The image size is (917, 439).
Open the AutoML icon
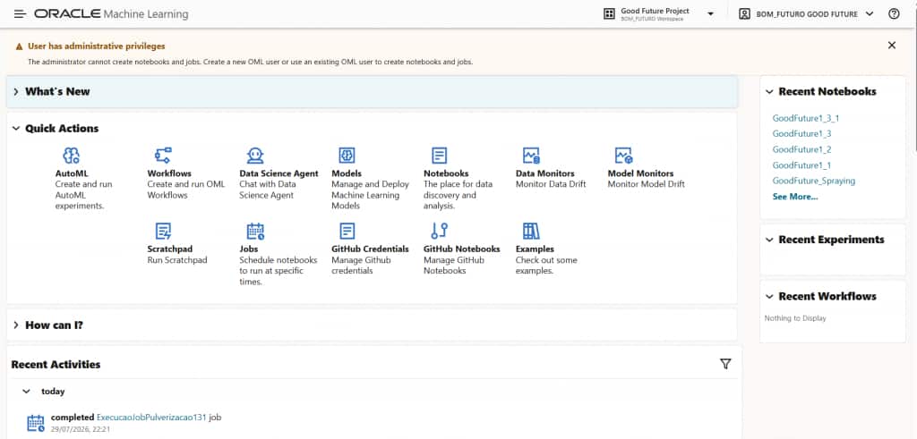72,156
